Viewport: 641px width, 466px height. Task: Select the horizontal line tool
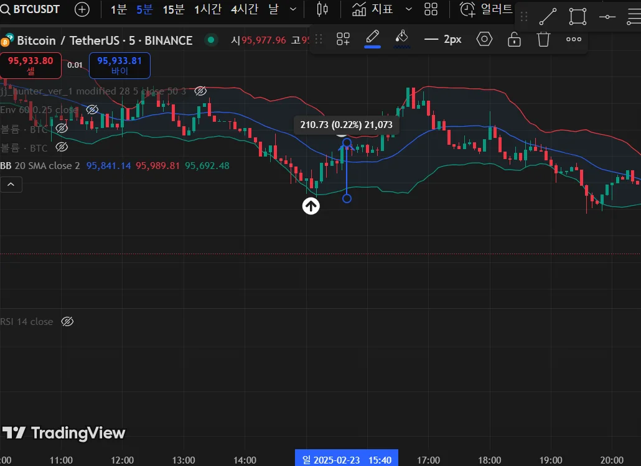(x=607, y=17)
